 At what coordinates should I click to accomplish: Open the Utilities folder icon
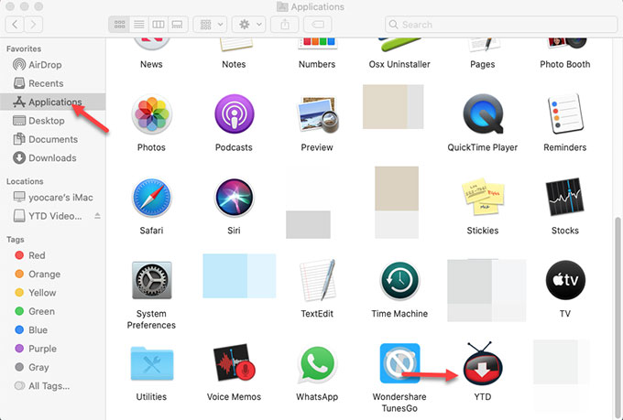[x=151, y=363]
